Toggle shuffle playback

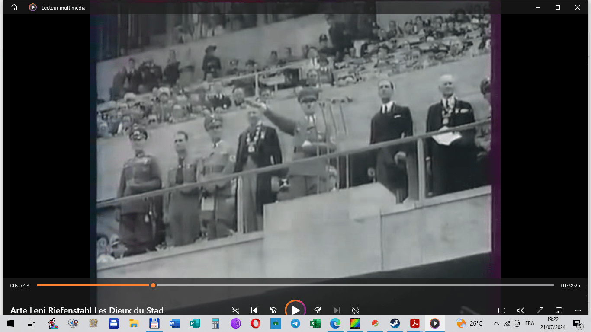235,310
